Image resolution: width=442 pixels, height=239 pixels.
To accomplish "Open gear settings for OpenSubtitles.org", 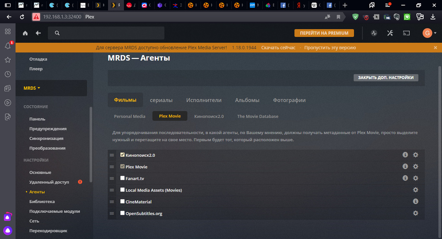I will [x=415, y=213].
